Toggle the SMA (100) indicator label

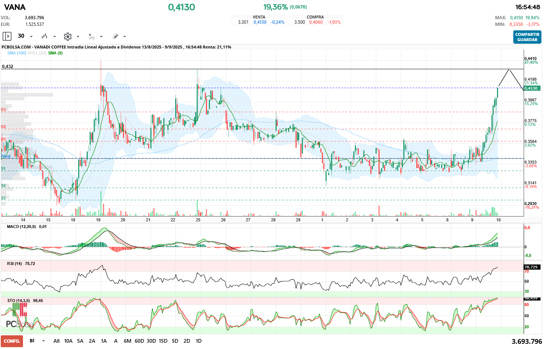[x=17, y=53]
